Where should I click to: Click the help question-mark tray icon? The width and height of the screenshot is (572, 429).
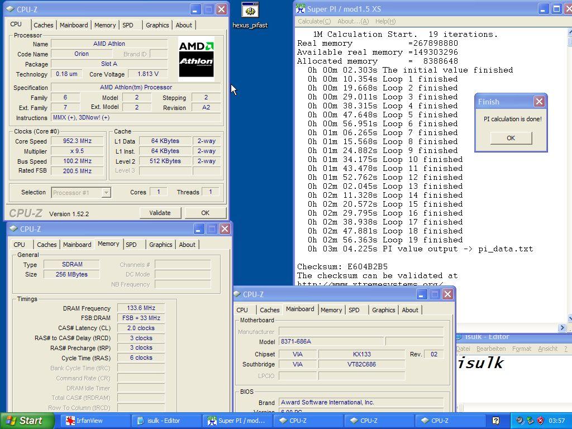pos(496,421)
